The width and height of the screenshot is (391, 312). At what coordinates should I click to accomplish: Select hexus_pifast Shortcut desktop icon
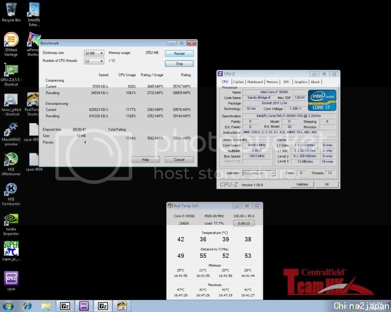click(x=11, y=104)
